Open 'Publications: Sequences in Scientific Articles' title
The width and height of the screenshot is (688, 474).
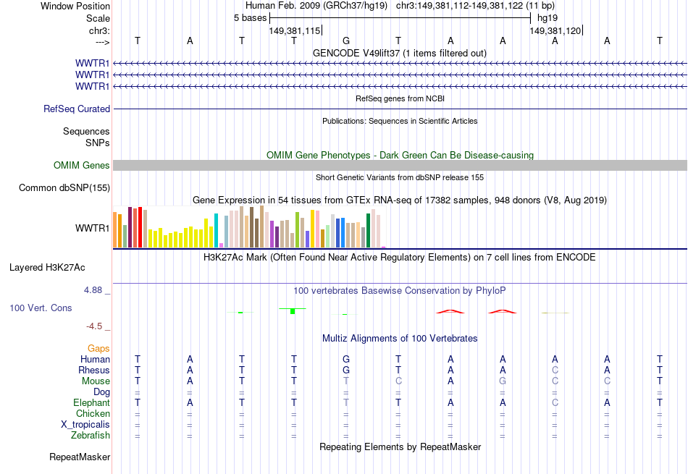pyautogui.click(x=400, y=121)
